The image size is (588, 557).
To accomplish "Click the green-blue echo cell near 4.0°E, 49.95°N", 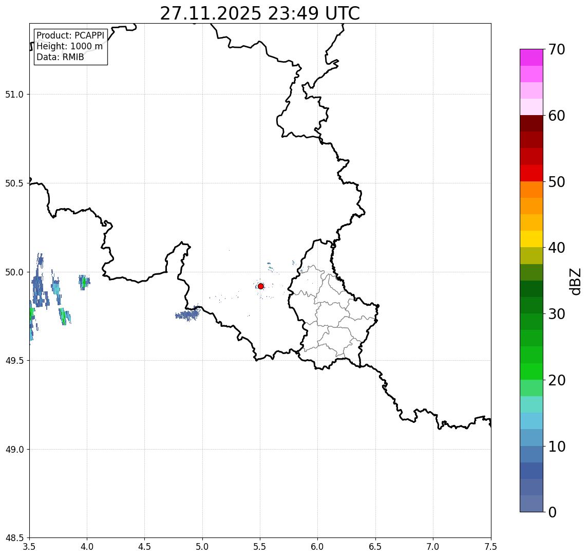I will (84, 282).
